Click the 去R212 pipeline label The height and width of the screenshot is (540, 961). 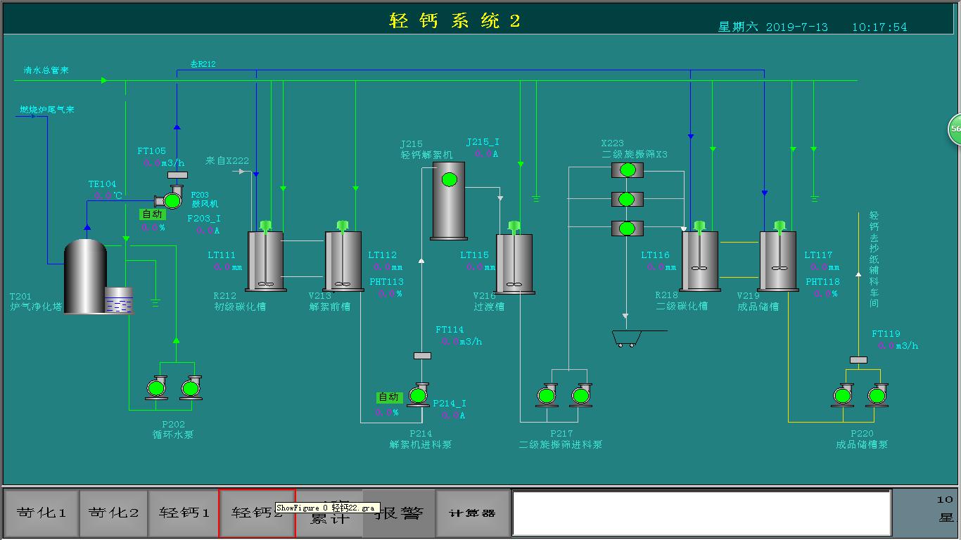pyautogui.click(x=203, y=64)
